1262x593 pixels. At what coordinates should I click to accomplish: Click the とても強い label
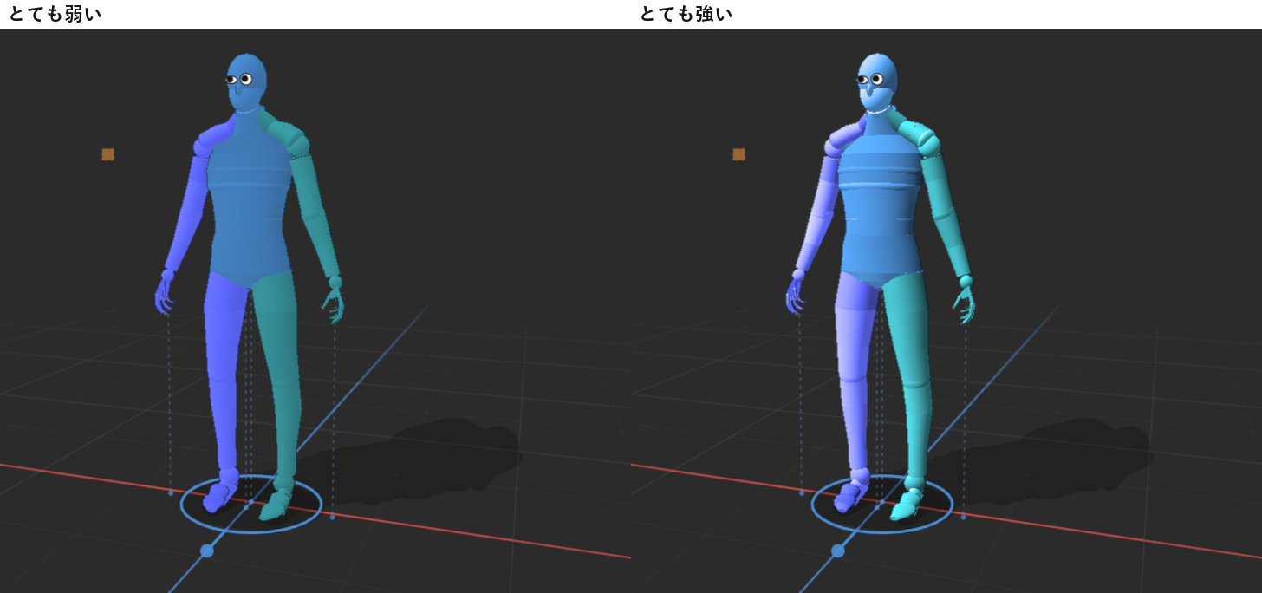[686, 14]
